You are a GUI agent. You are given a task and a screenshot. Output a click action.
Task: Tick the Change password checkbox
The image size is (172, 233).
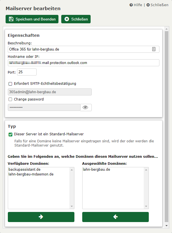[10, 99]
